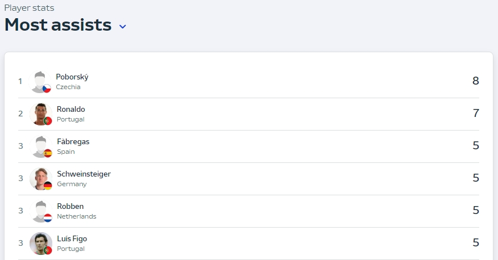Viewport: 498px width, 260px height.
Task: Open the Most assists dropdown chevron
Action: [123, 27]
